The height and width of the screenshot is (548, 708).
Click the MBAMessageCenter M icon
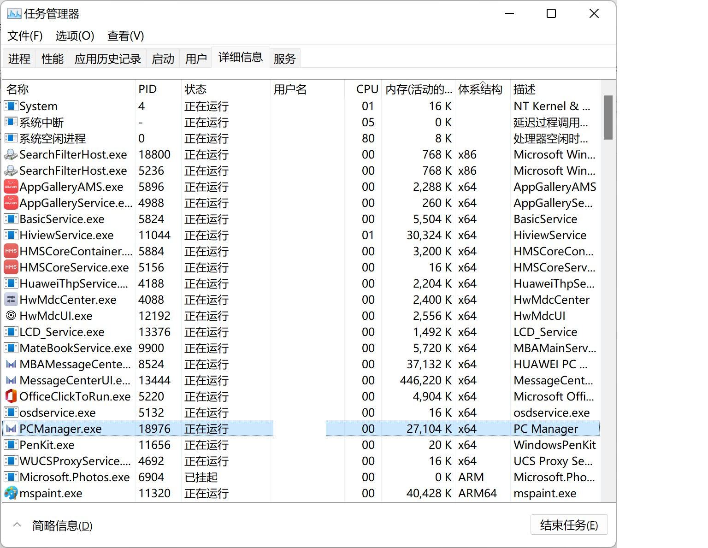pos(11,364)
